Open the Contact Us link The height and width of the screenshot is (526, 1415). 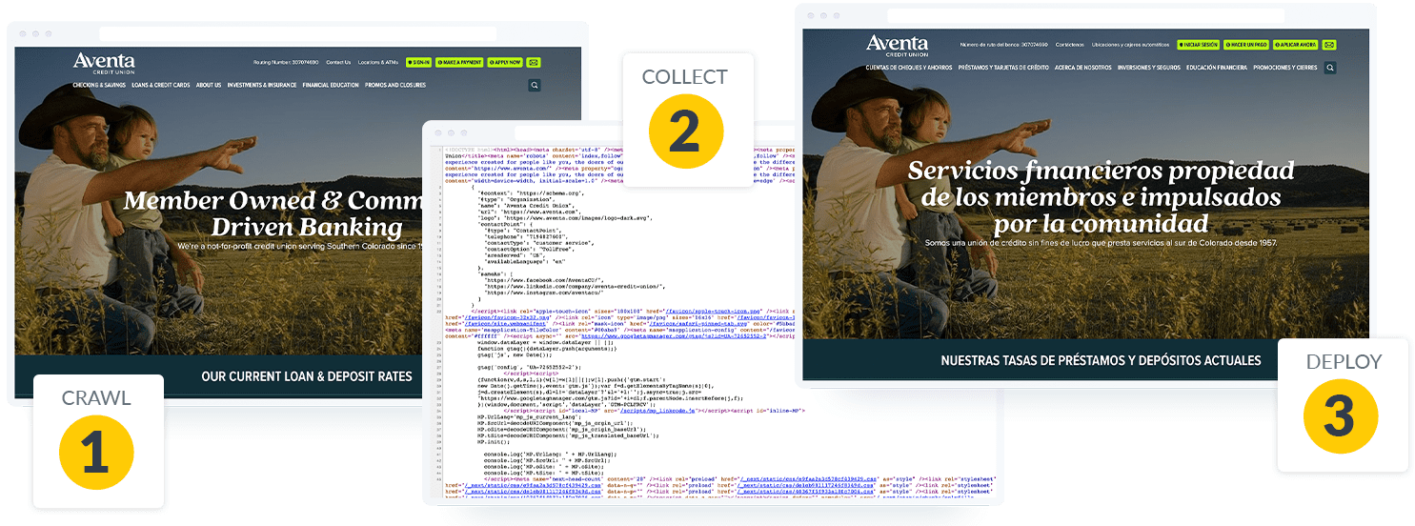coord(338,62)
